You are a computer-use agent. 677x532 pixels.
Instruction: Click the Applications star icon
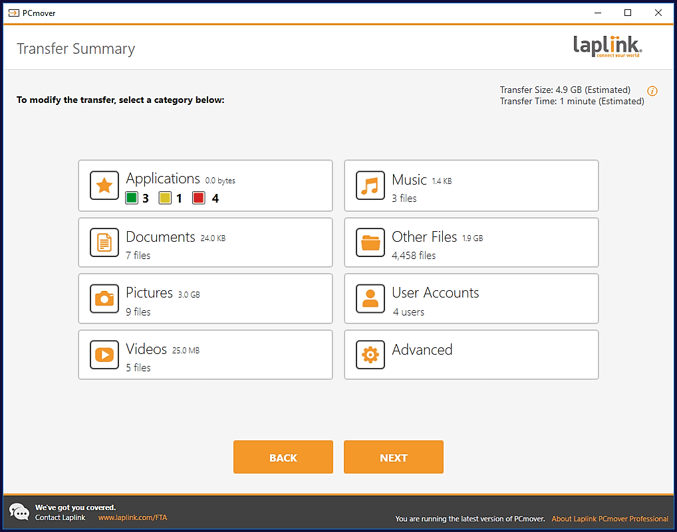point(104,185)
